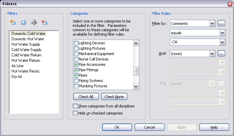The image size is (234, 136).
Task: Select Hot Water Supply filter
Action: [x=26, y=44]
